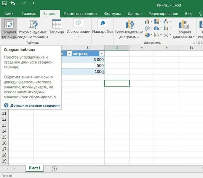Insert a Таблица from the ribbon

[x=57, y=27]
